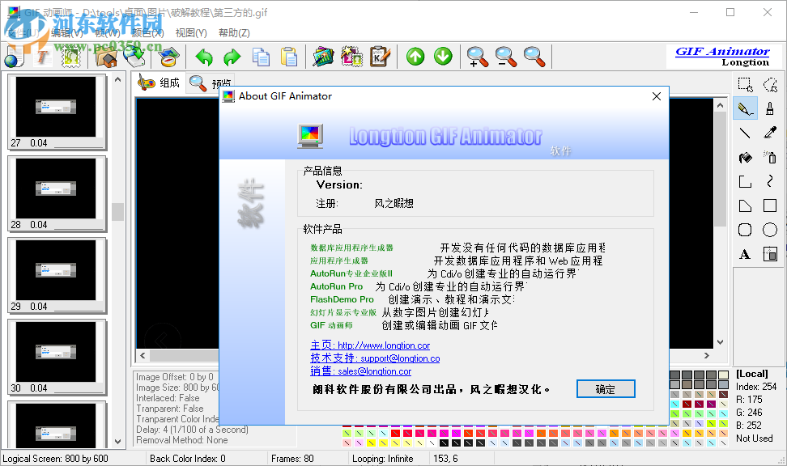Select the line drawing tool

click(745, 132)
